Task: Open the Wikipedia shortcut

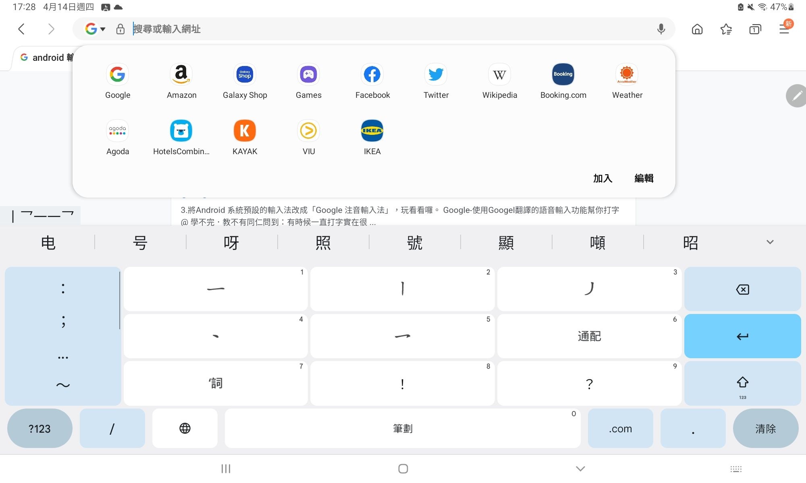Action: 500,81
